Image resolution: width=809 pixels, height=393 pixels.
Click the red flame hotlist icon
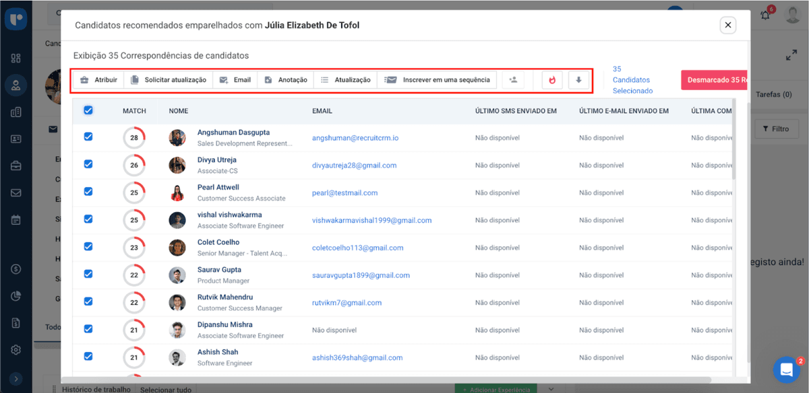point(552,80)
